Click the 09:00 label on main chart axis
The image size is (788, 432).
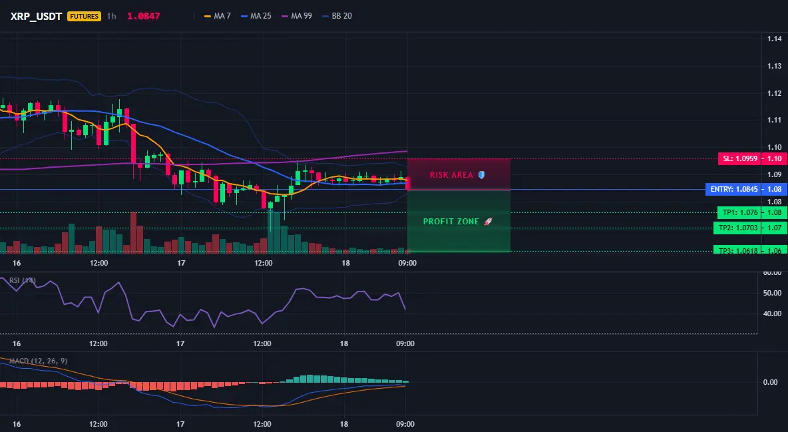407,263
